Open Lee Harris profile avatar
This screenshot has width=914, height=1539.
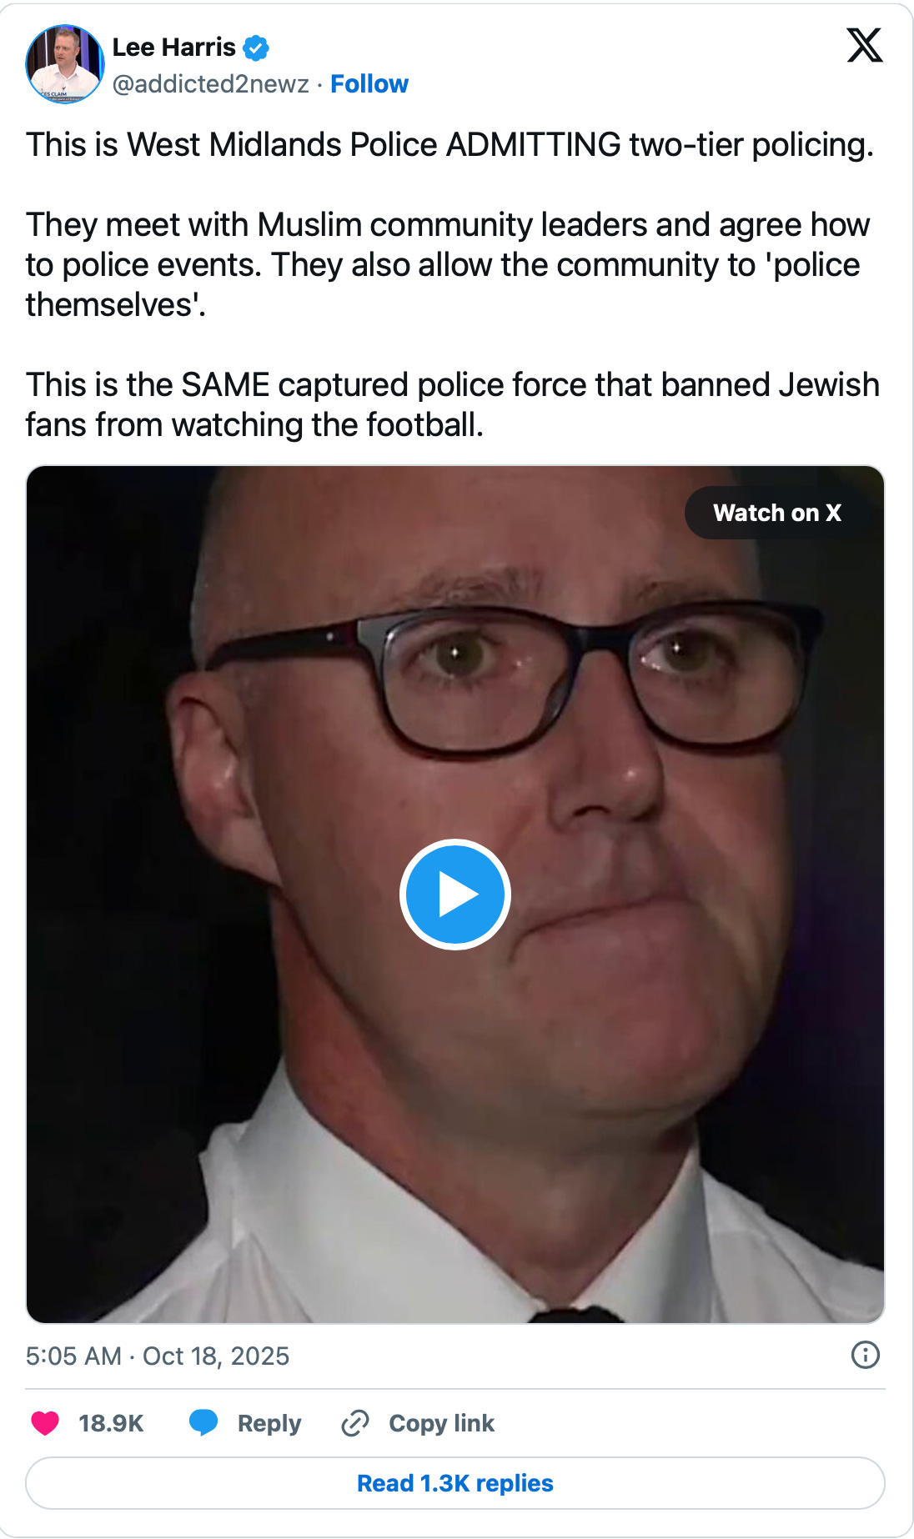click(x=65, y=64)
